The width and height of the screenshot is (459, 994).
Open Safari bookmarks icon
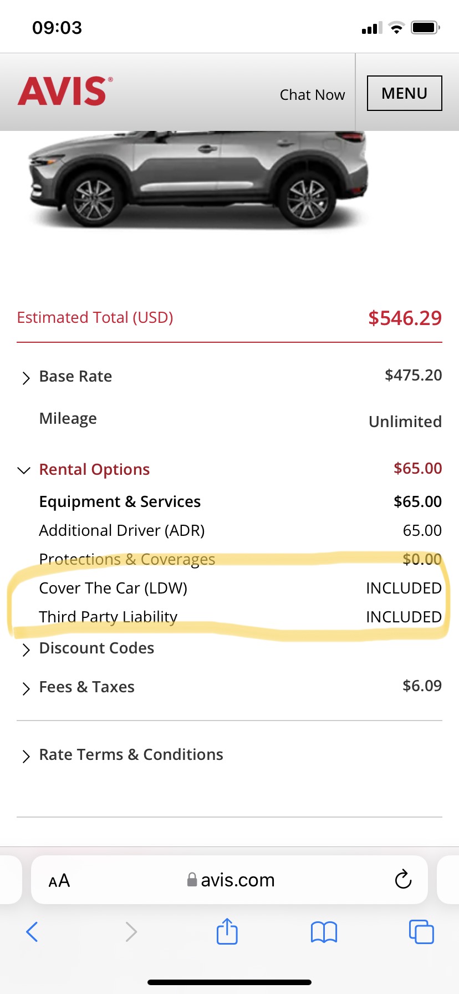click(x=324, y=932)
